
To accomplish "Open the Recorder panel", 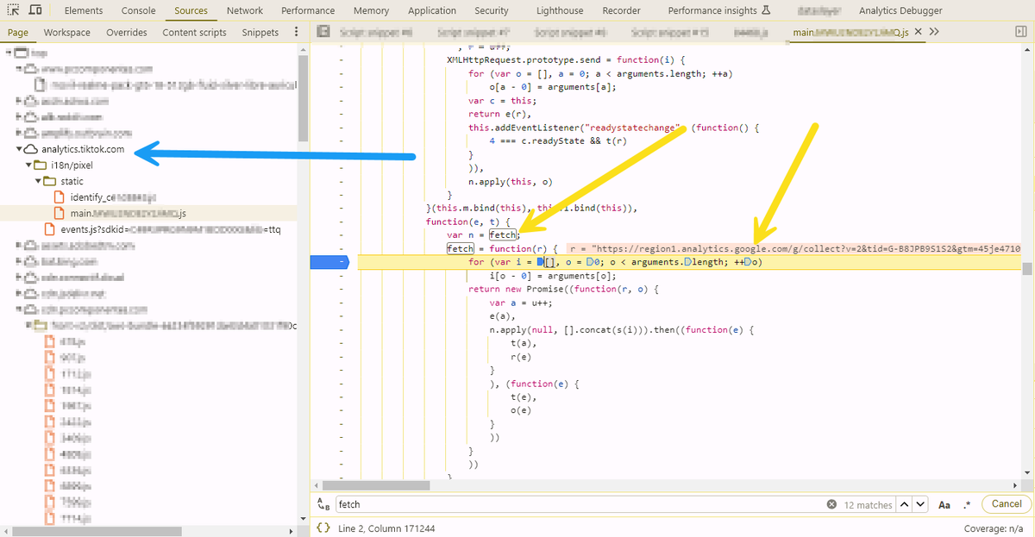I will point(622,10).
